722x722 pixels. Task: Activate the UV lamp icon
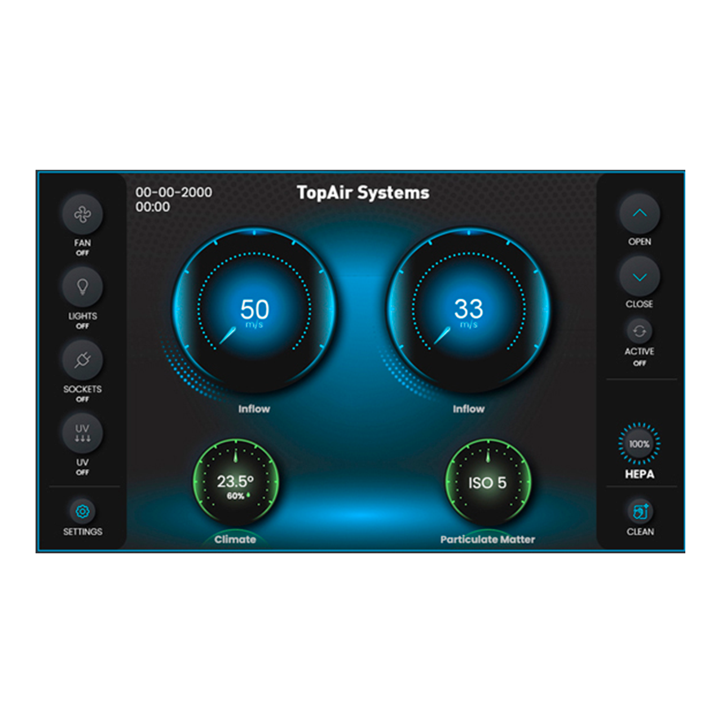click(82, 433)
